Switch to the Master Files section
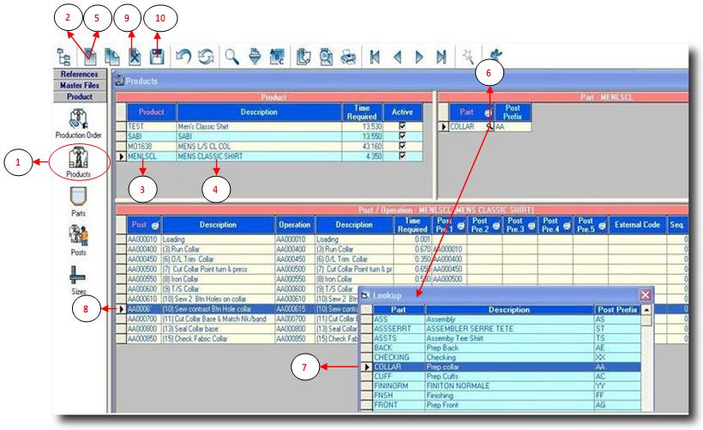This screenshot has height=430, width=703. (78, 86)
